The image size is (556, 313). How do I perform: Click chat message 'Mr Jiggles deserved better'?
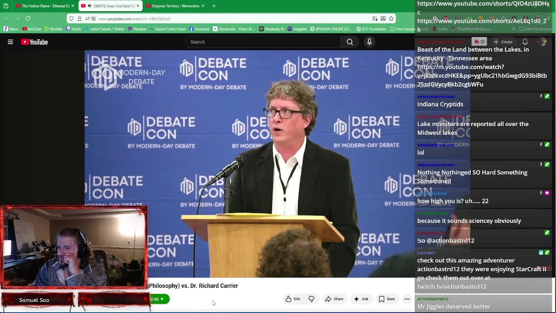click(x=453, y=306)
